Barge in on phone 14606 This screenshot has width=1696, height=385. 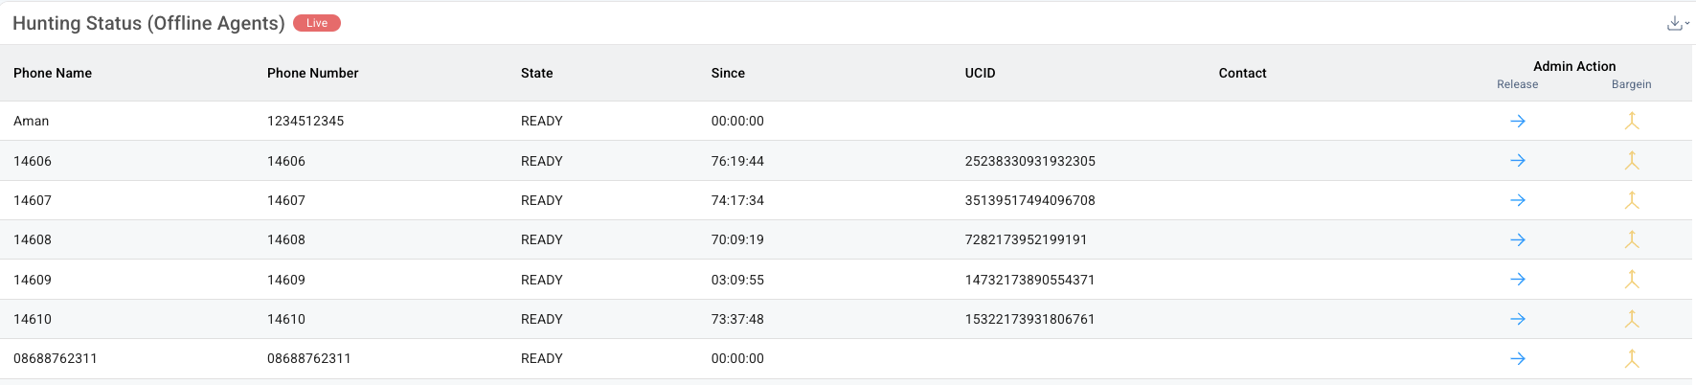click(1632, 161)
